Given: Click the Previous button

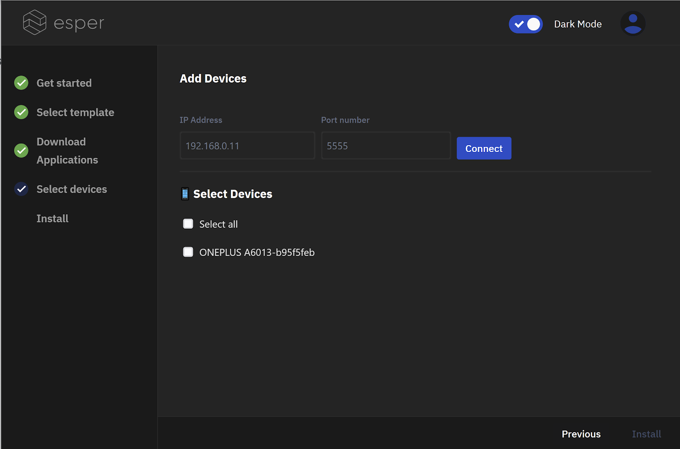Looking at the screenshot, I should 581,434.
